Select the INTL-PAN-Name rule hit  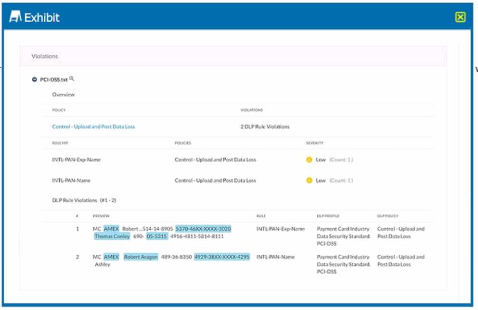click(x=71, y=181)
